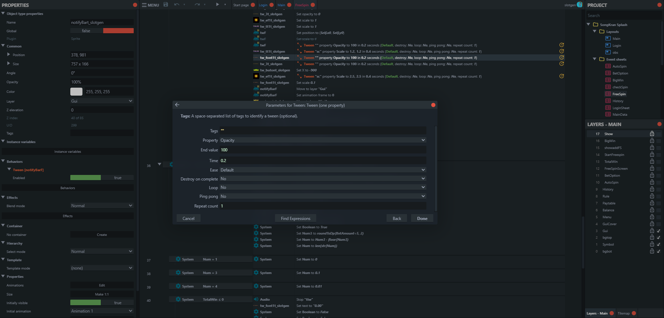Open the Destroy on complete dropdown
Image resolution: width=664 pixels, height=318 pixels.
323,179
